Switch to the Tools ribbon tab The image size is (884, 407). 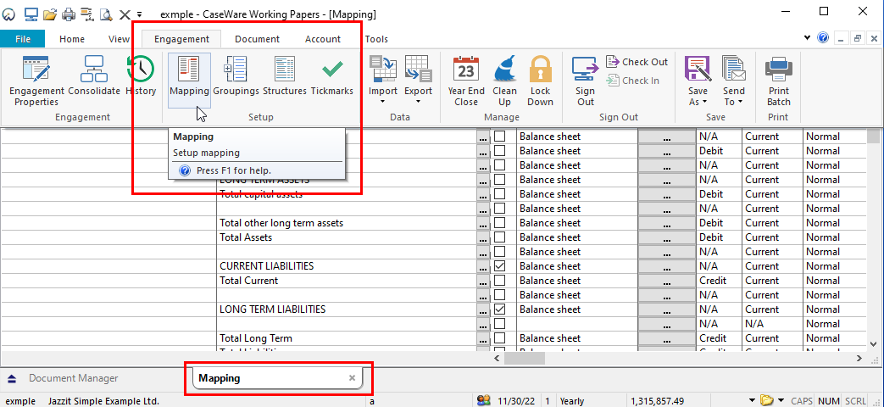coord(376,39)
